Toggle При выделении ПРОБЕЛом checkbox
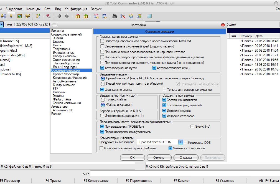 pos(102,127)
